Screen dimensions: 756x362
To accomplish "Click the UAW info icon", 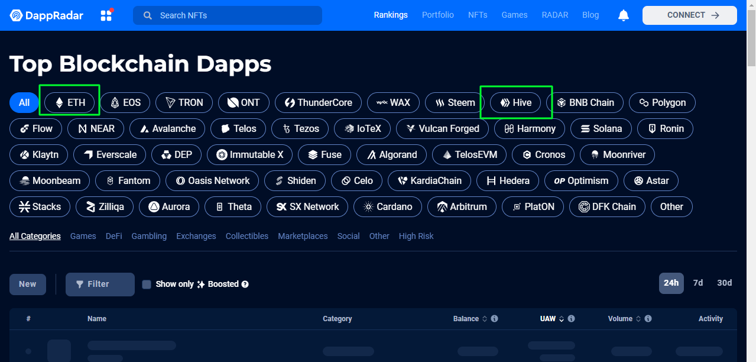I will pos(571,319).
